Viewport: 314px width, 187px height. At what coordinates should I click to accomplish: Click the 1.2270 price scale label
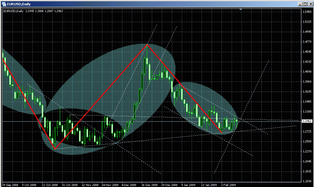(307, 151)
